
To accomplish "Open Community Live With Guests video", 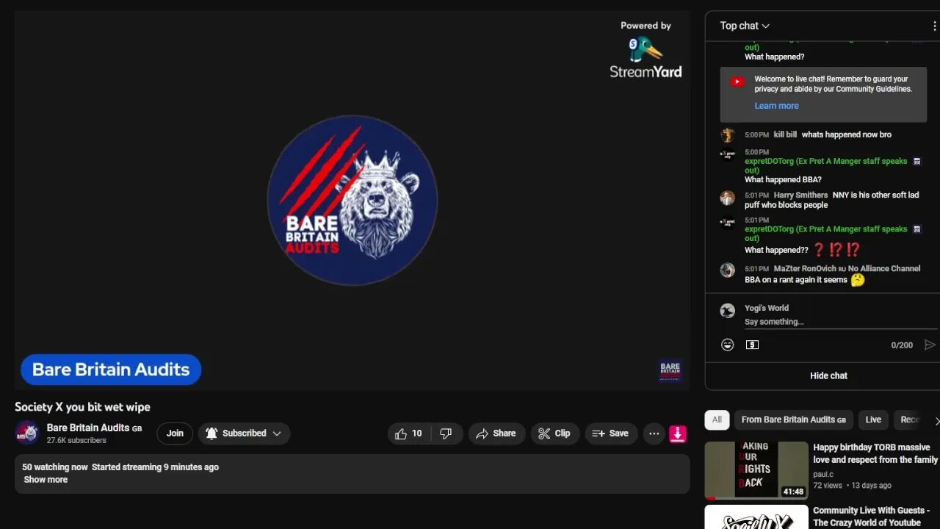I will (871, 517).
